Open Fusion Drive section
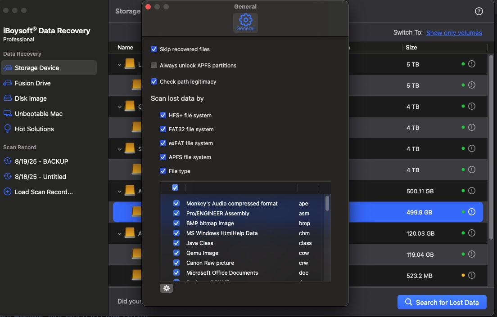This screenshot has height=317, width=497. point(32,83)
